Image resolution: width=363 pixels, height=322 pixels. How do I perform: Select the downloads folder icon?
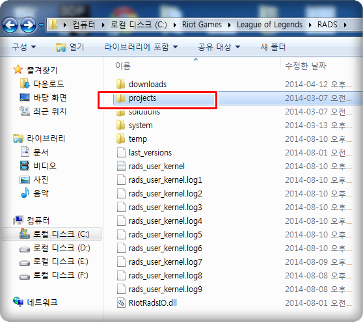[120, 84]
